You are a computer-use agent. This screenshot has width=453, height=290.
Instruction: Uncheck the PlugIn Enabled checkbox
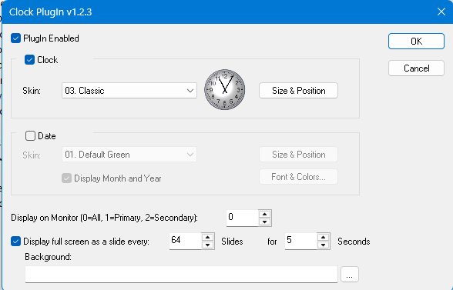[15, 38]
